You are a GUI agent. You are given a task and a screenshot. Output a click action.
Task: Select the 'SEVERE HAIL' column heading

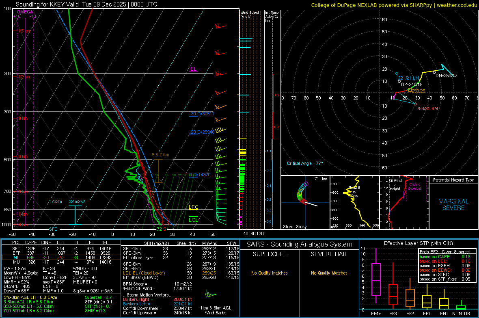coord(329,254)
